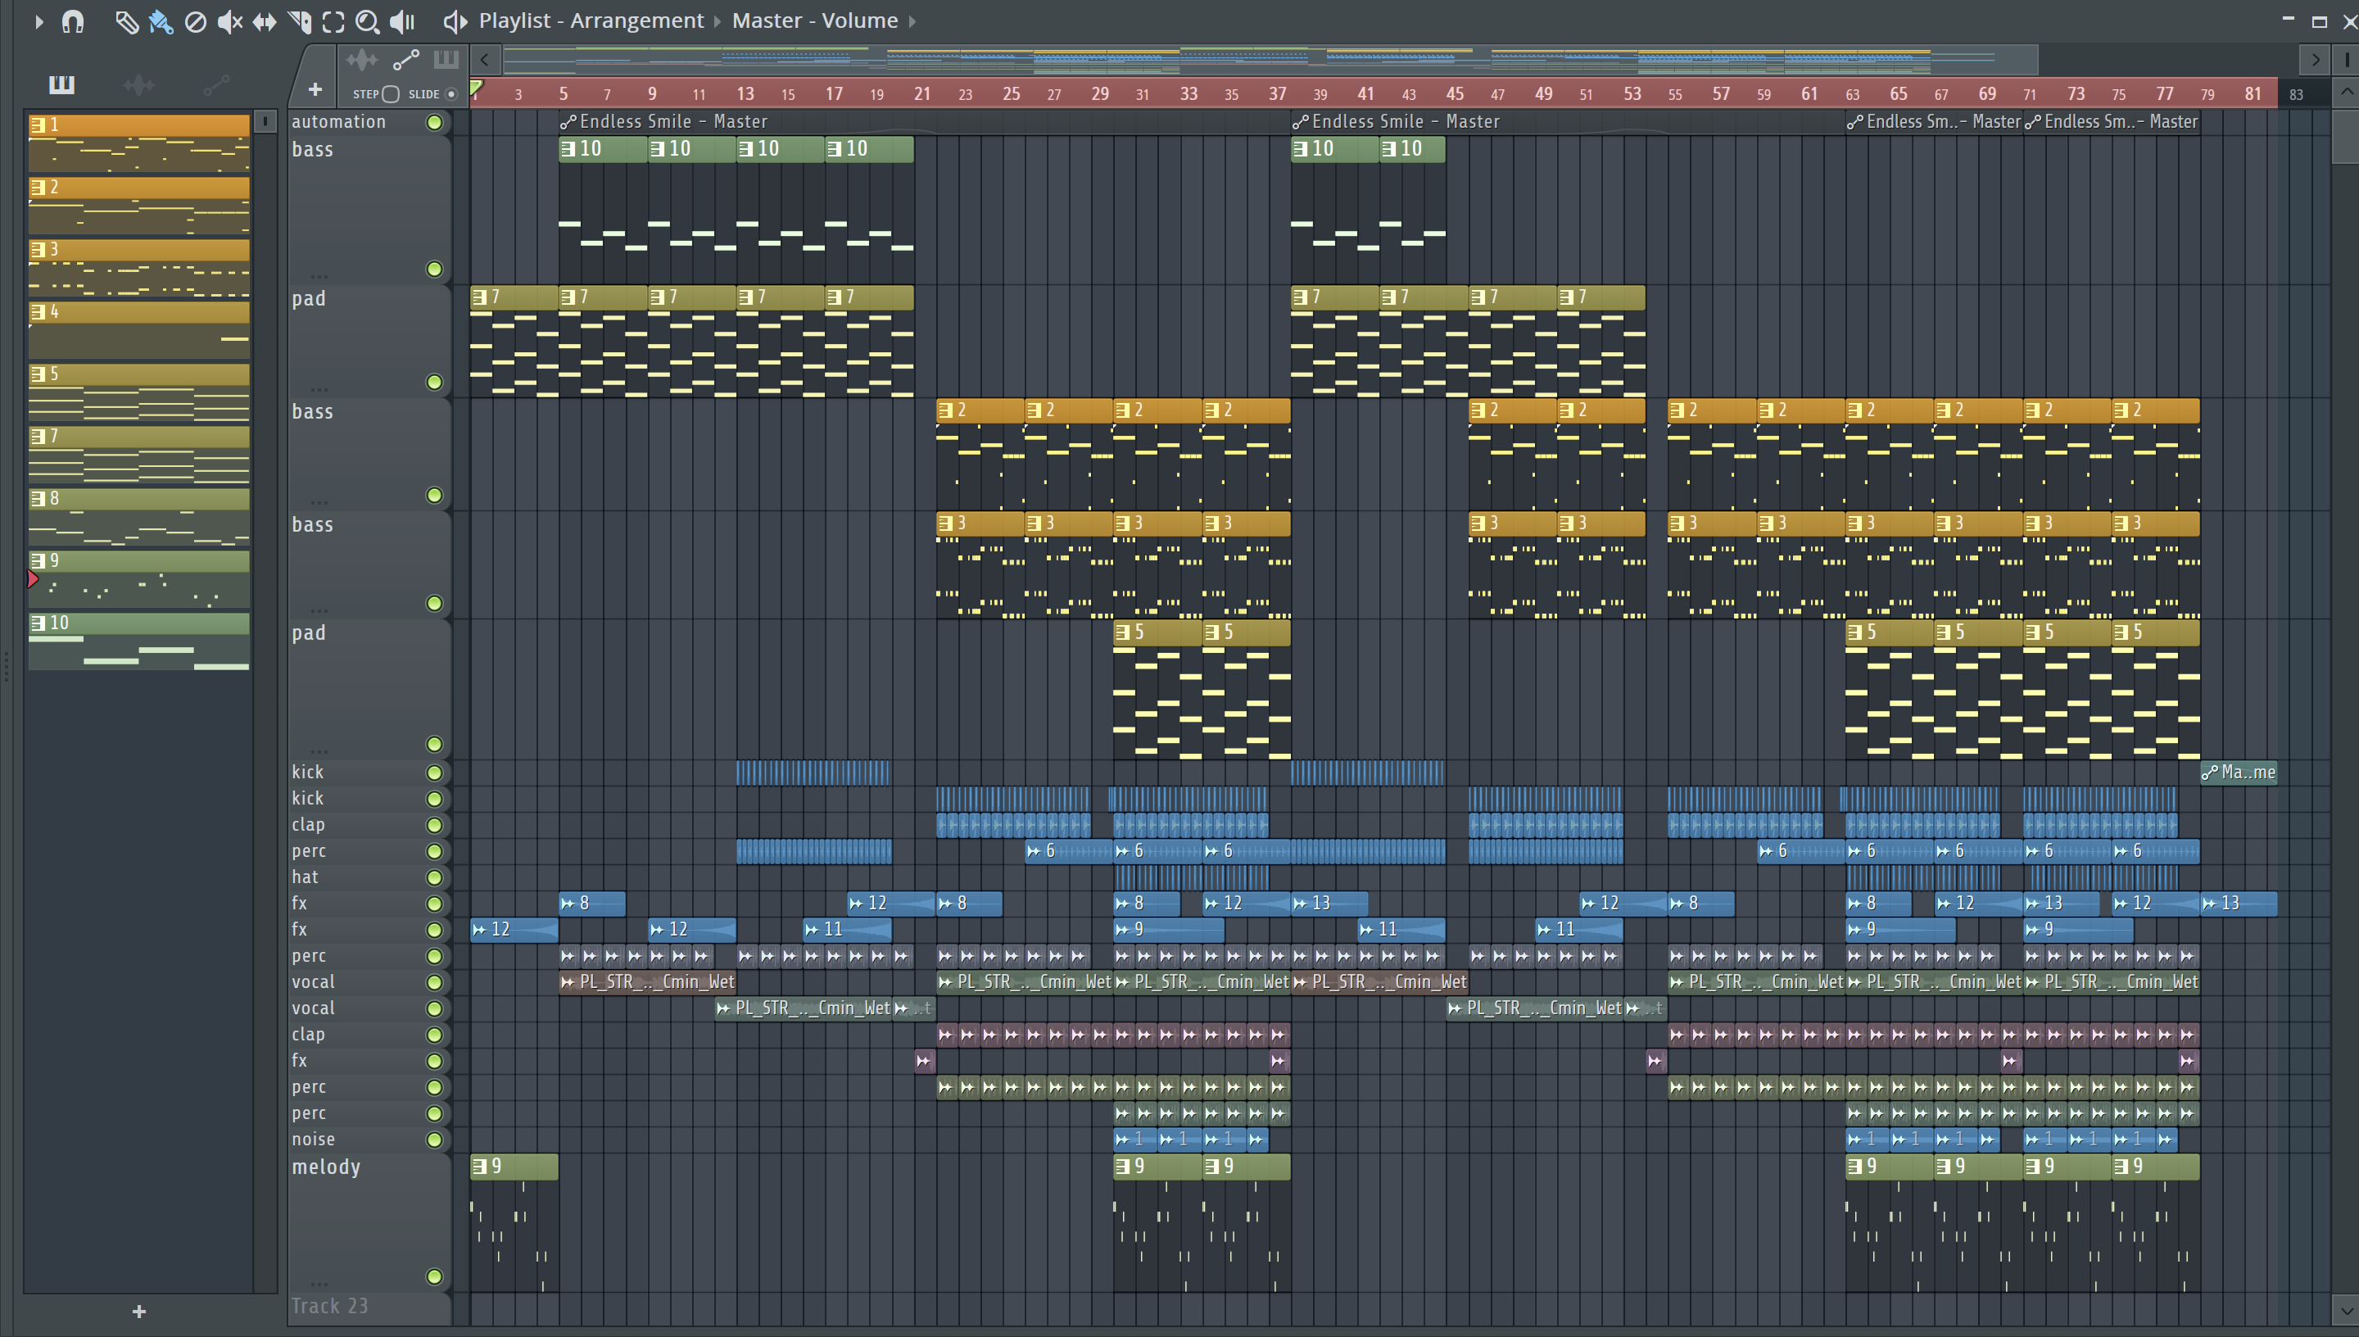Open the Playlist options menu arrow
The height and width of the screenshot is (1337, 2359).
click(x=38, y=21)
